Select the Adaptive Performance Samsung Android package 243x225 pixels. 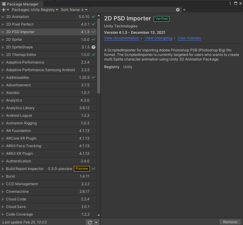48,70
